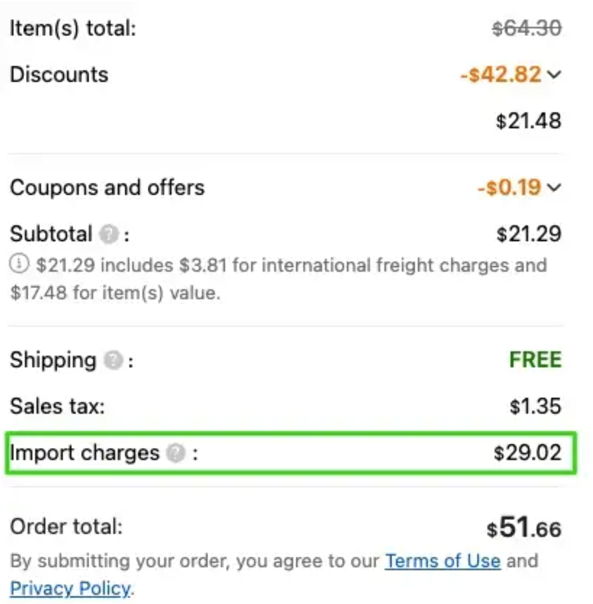
Task: Click the $21.29 subtotal amount
Action: 528,234
